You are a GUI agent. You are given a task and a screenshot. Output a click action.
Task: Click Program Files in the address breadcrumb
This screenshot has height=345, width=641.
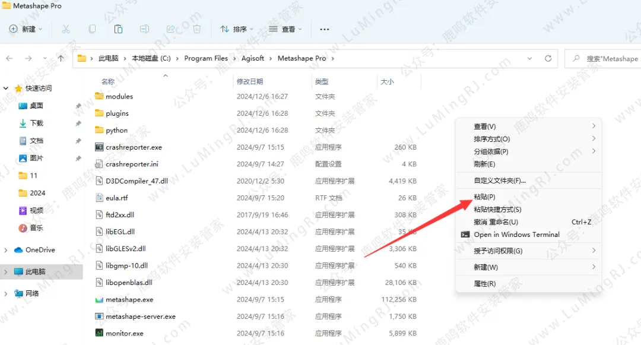click(206, 58)
